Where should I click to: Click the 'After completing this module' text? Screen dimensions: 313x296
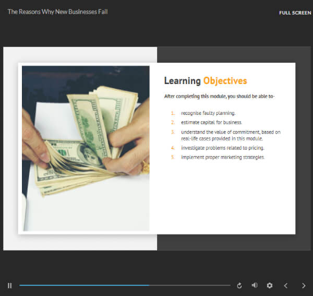tap(220, 96)
